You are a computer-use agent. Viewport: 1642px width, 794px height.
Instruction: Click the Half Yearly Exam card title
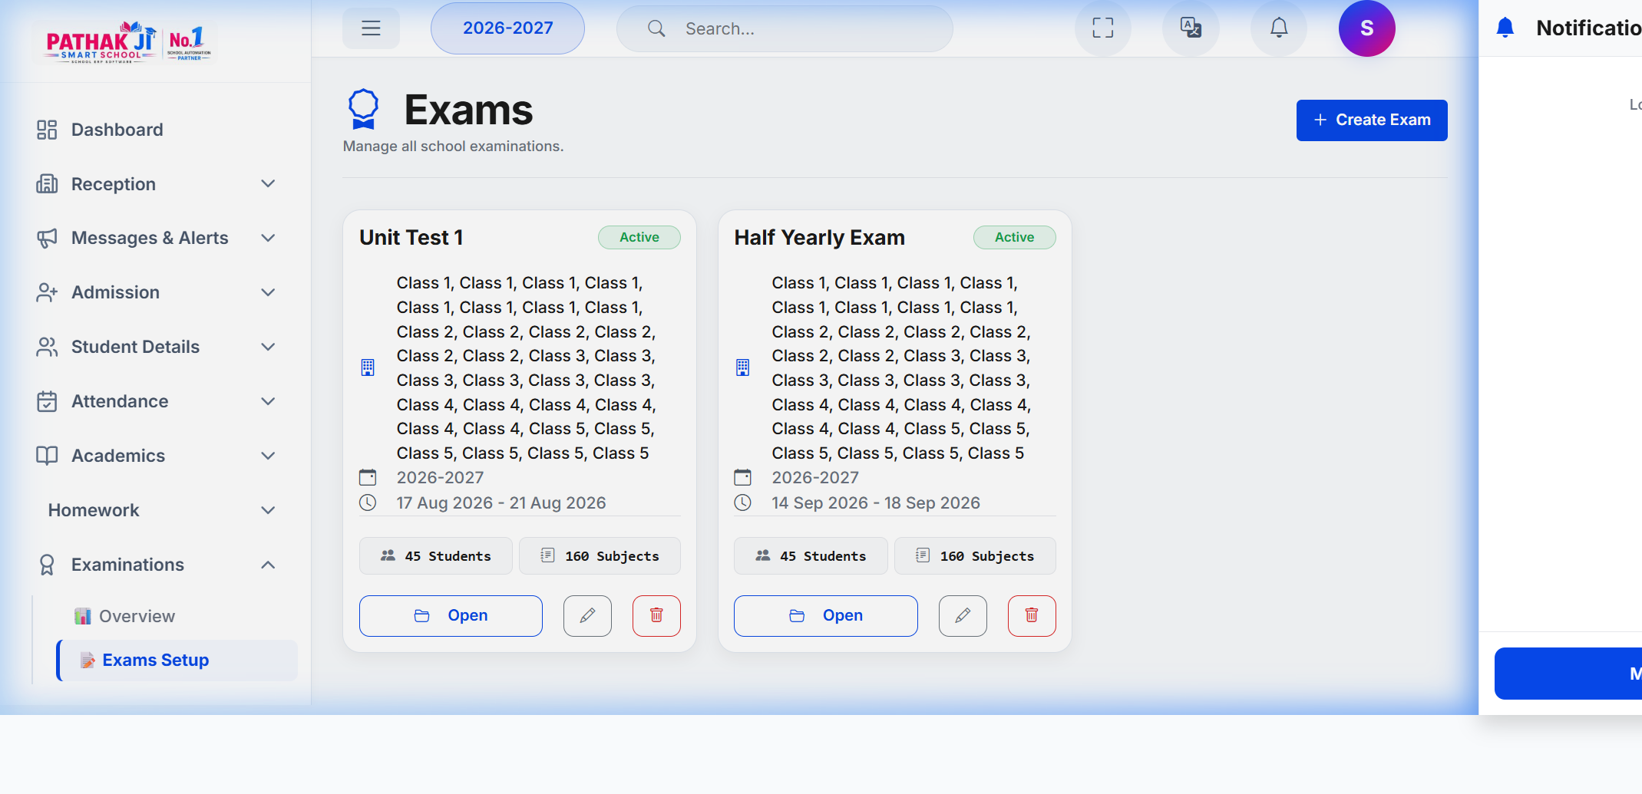pos(819,238)
